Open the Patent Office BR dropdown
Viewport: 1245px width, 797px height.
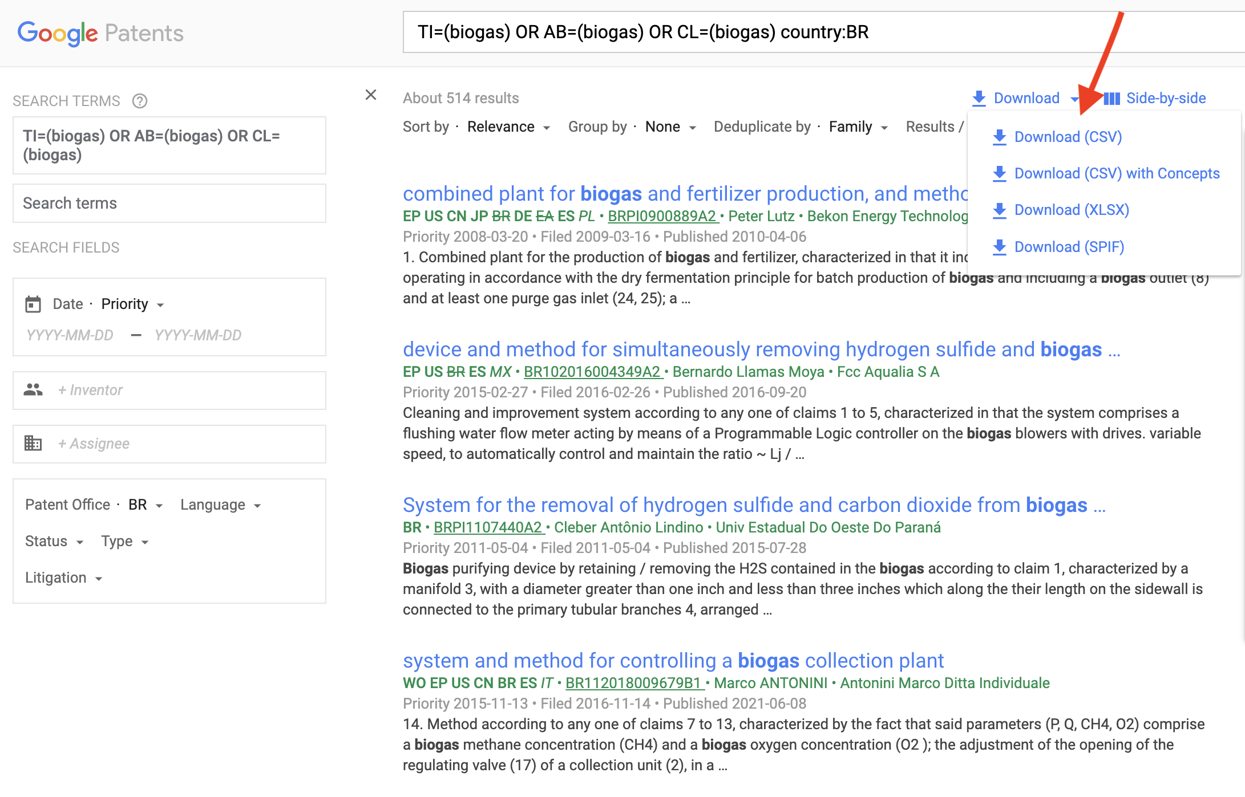point(145,505)
